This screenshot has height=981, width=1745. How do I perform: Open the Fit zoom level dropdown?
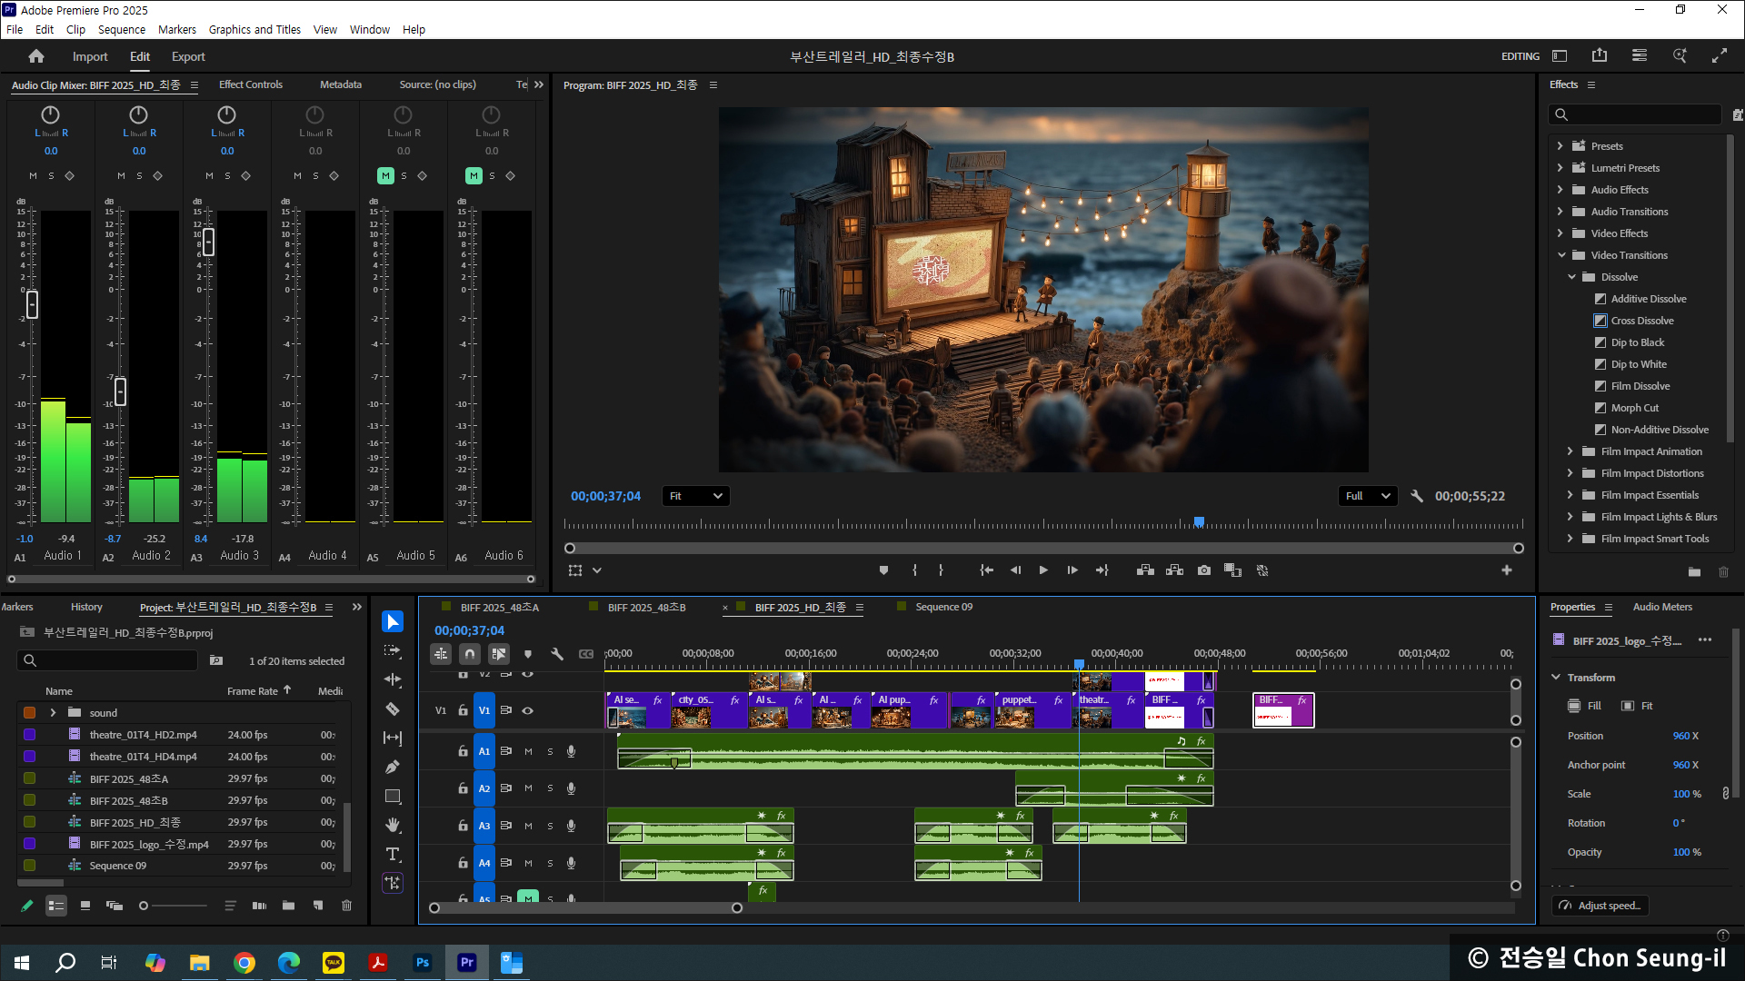(x=696, y=496)
